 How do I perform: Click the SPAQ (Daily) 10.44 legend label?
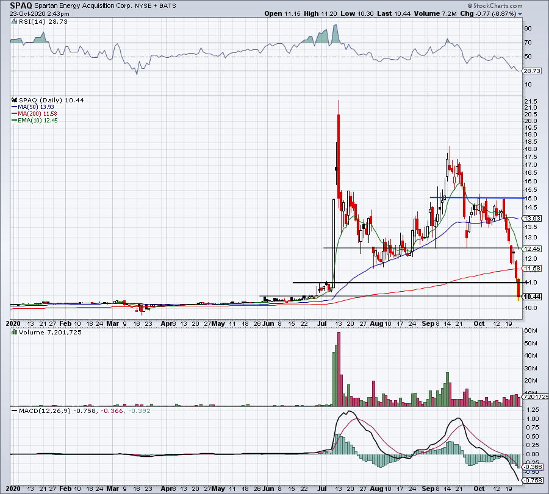click(x=51, y=100)
